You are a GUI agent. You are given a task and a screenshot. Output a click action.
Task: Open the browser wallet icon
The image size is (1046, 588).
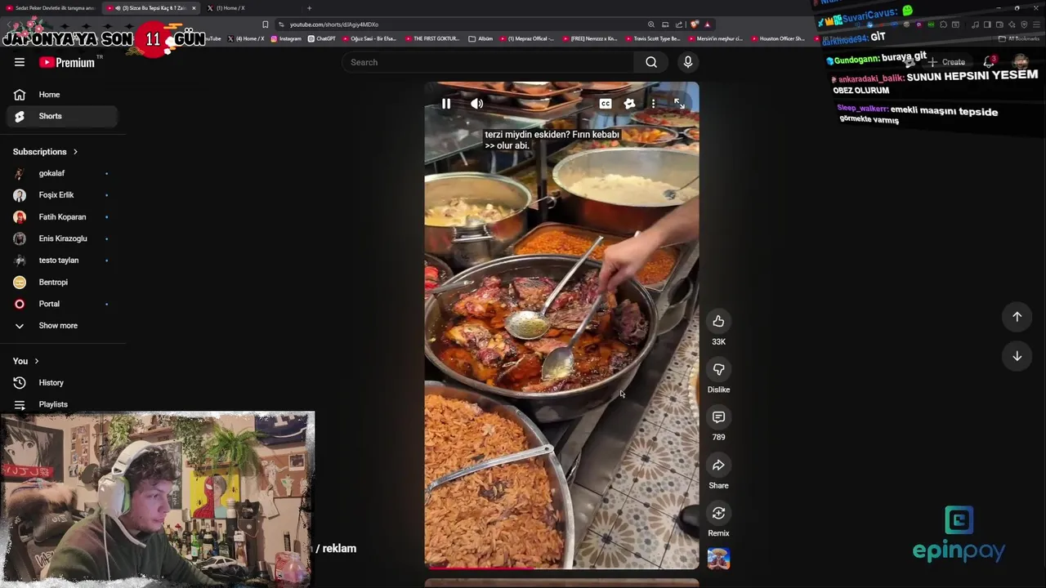(999, 24)
